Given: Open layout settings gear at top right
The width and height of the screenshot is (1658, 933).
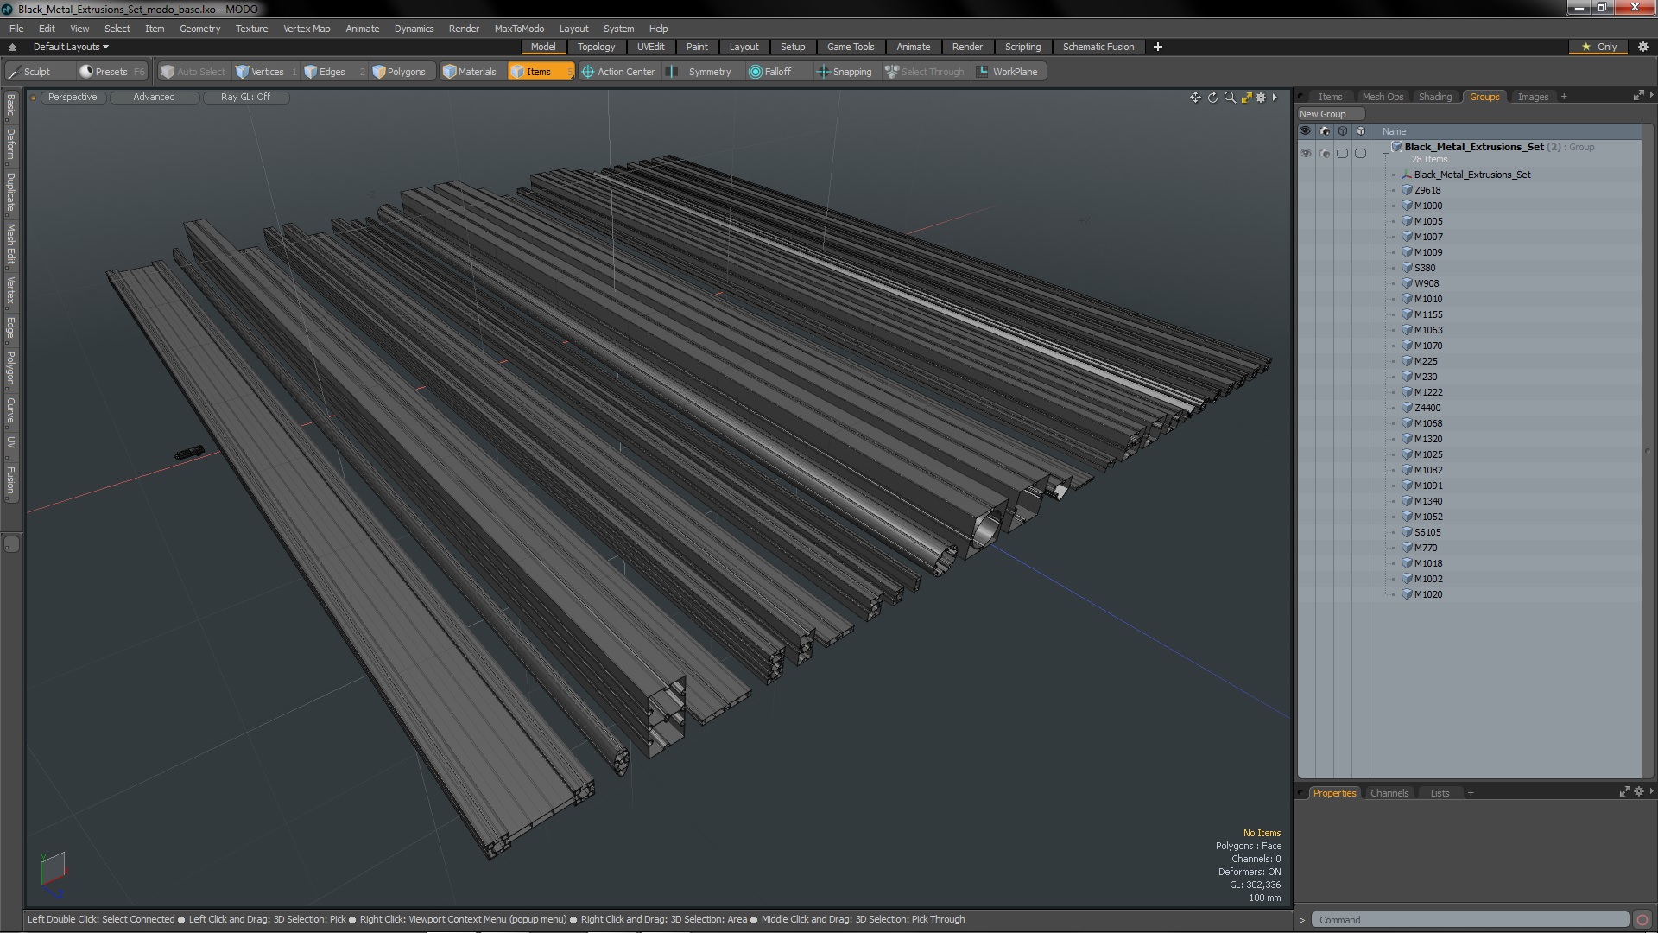Looking at the screenshot, I should coord(1642,47).
